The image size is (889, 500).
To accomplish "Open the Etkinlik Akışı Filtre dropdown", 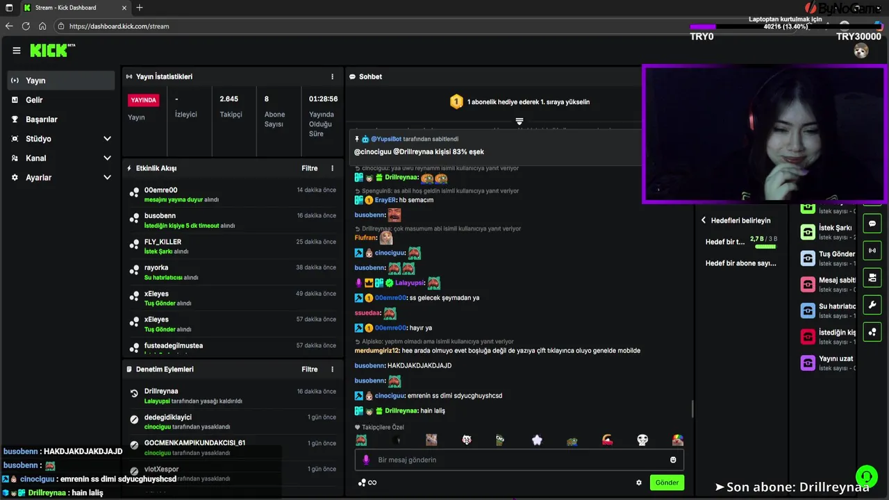I will tap(309, 168).
